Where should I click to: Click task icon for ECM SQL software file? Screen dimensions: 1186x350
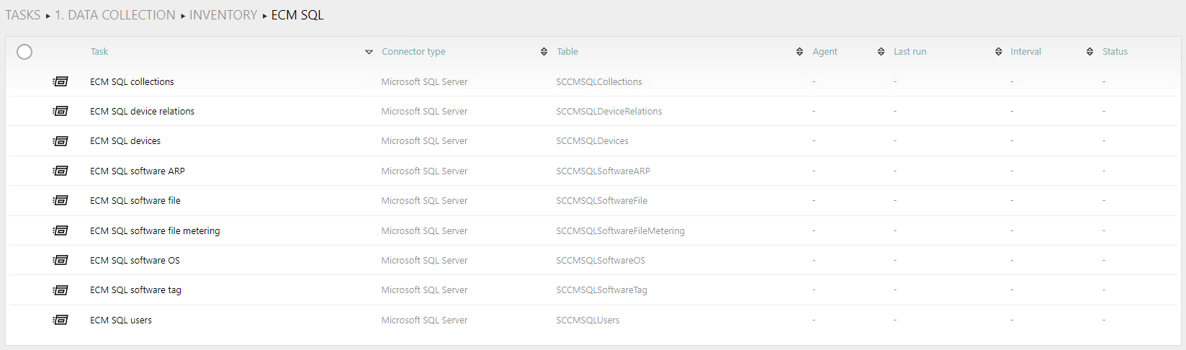point(60,201)
